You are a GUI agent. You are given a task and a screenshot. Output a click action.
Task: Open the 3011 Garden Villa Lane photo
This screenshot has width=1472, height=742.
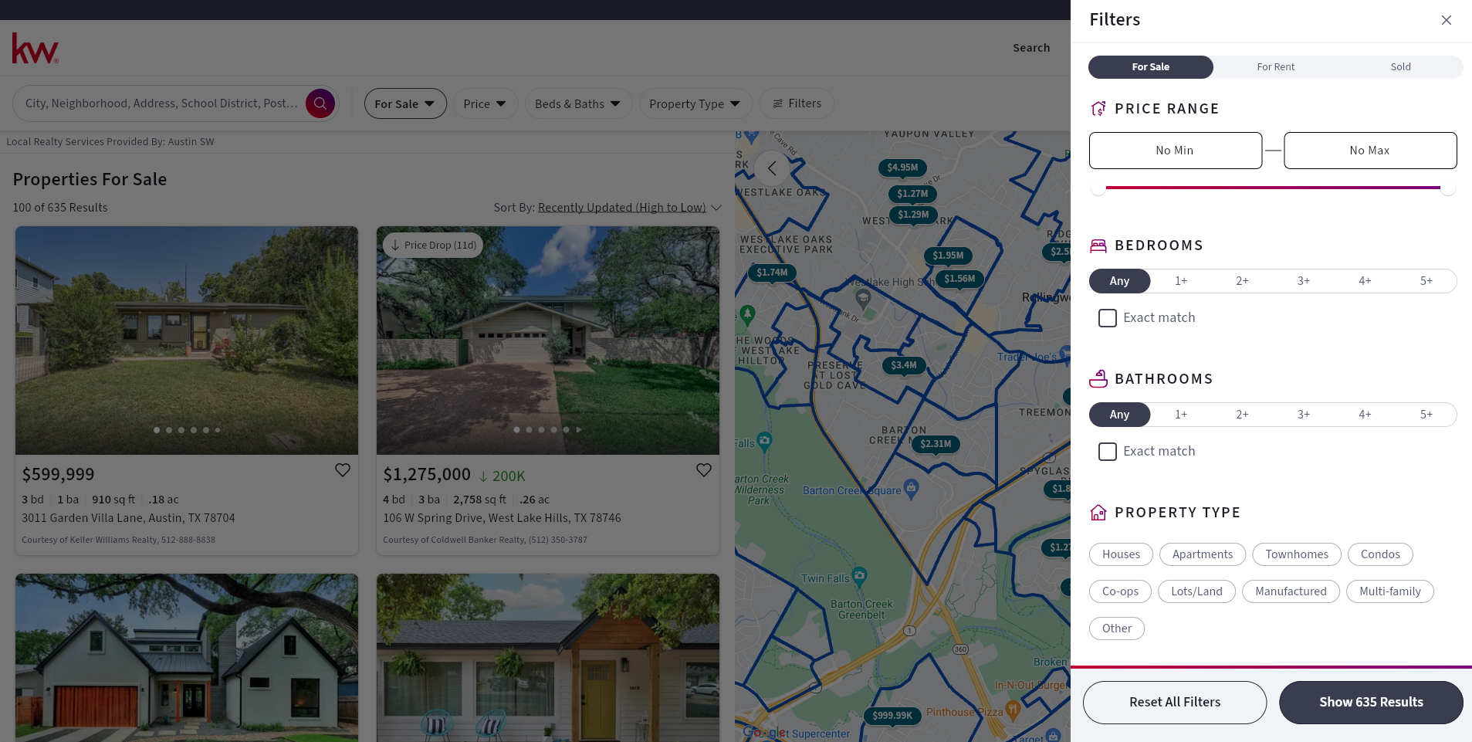pos(187,341)
